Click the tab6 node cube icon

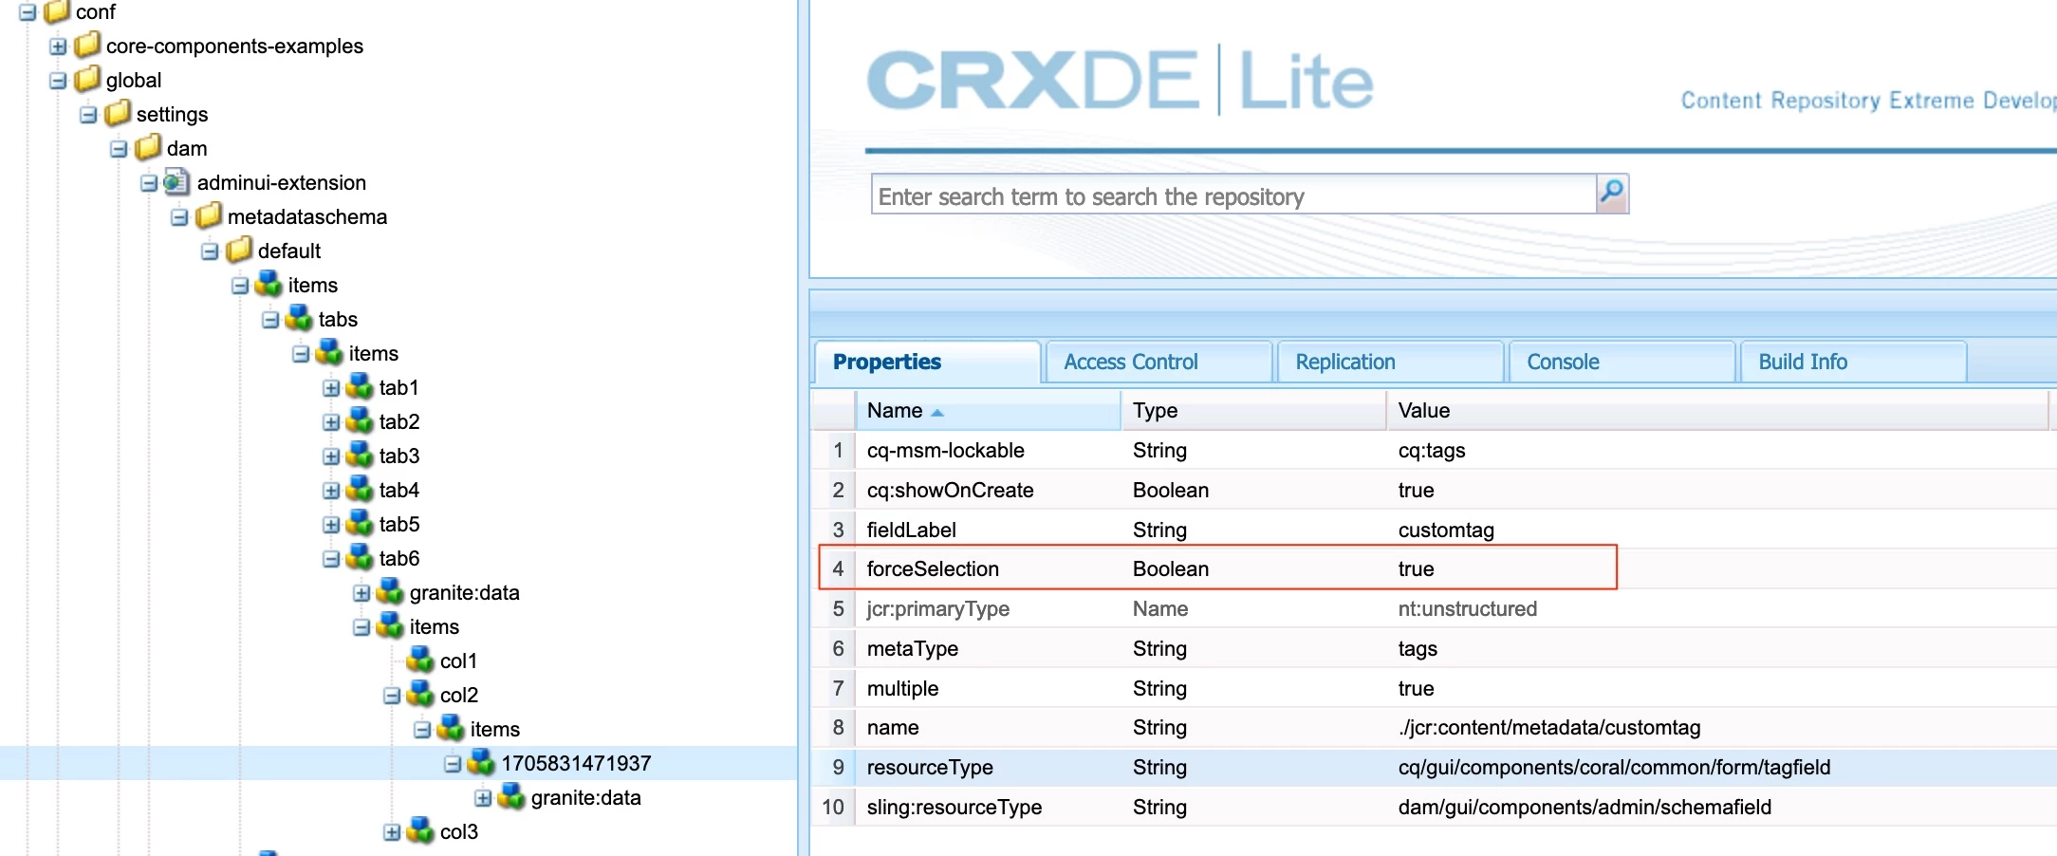coord(360,558)
